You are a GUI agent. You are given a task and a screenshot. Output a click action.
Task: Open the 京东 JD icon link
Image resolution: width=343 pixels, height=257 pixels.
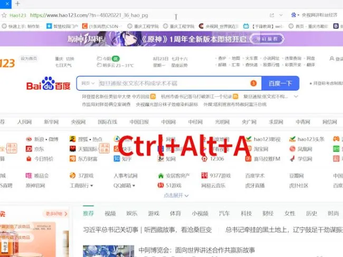coord(28,149)
